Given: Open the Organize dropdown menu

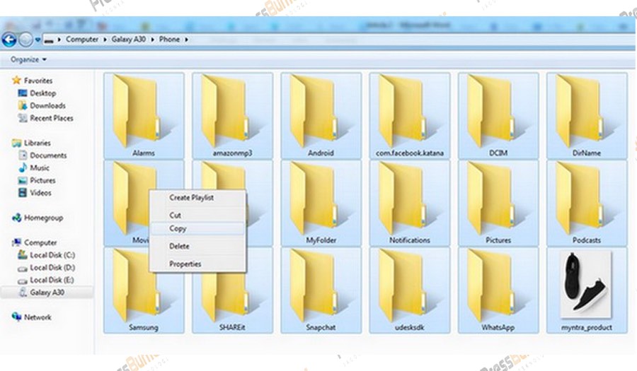Looking at the screenshot, I should (x=28, y=60).
